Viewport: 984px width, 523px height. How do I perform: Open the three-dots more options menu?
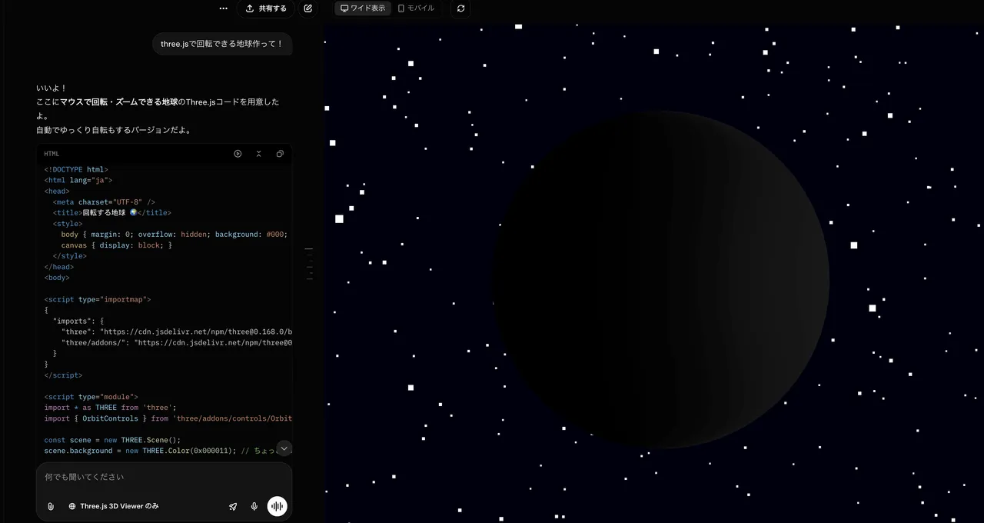[x=223, y=8]
